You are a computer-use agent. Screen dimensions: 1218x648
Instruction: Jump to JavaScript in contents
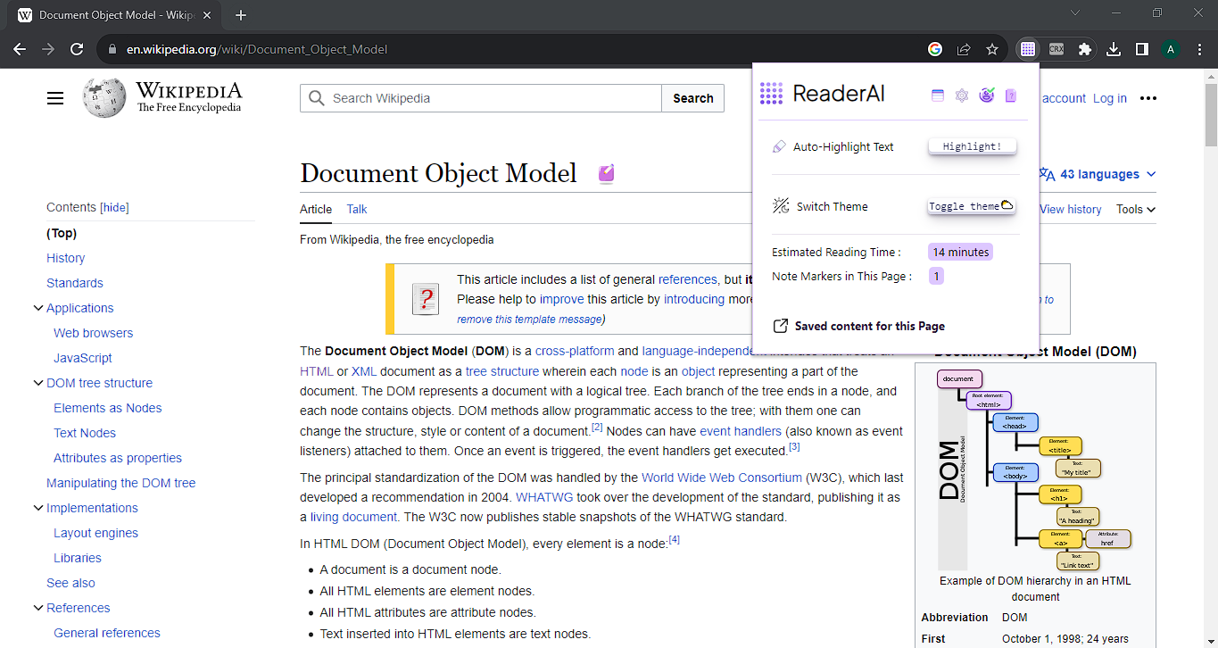pos(83,358)
